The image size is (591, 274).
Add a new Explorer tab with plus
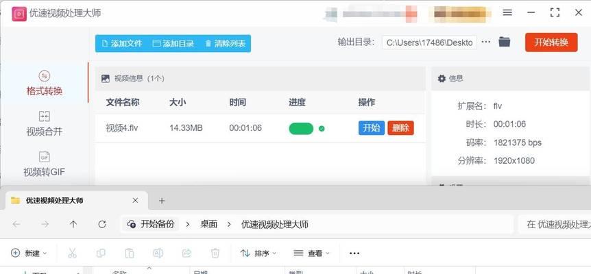[162, 201]
